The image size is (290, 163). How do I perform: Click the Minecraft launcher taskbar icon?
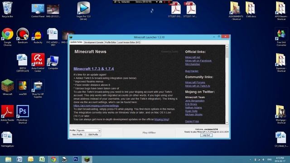click(x=87, y=159)
